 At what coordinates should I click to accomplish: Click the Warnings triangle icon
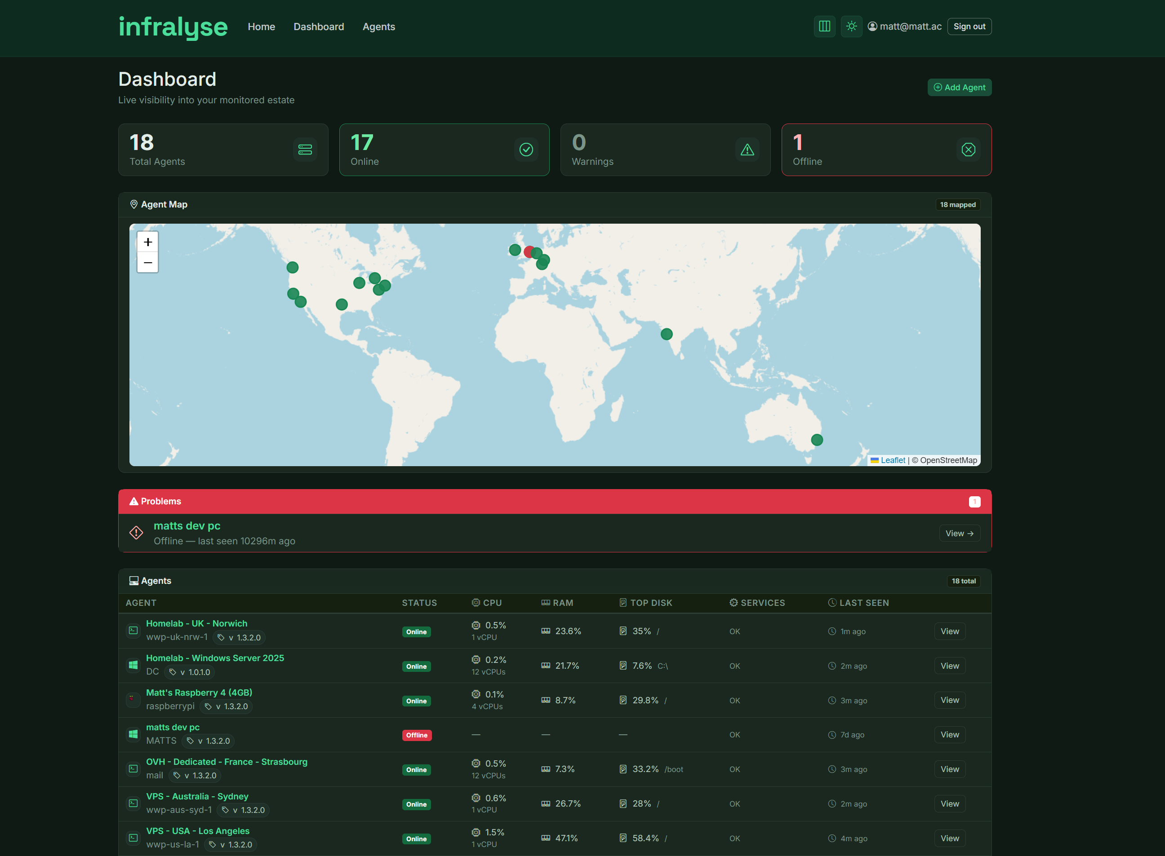[747, 150]
